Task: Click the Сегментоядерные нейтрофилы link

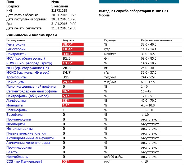Action: tap(32, 91)
